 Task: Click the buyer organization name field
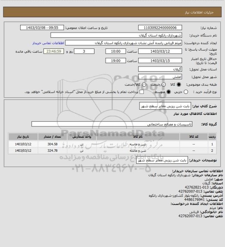coord(116,35)
